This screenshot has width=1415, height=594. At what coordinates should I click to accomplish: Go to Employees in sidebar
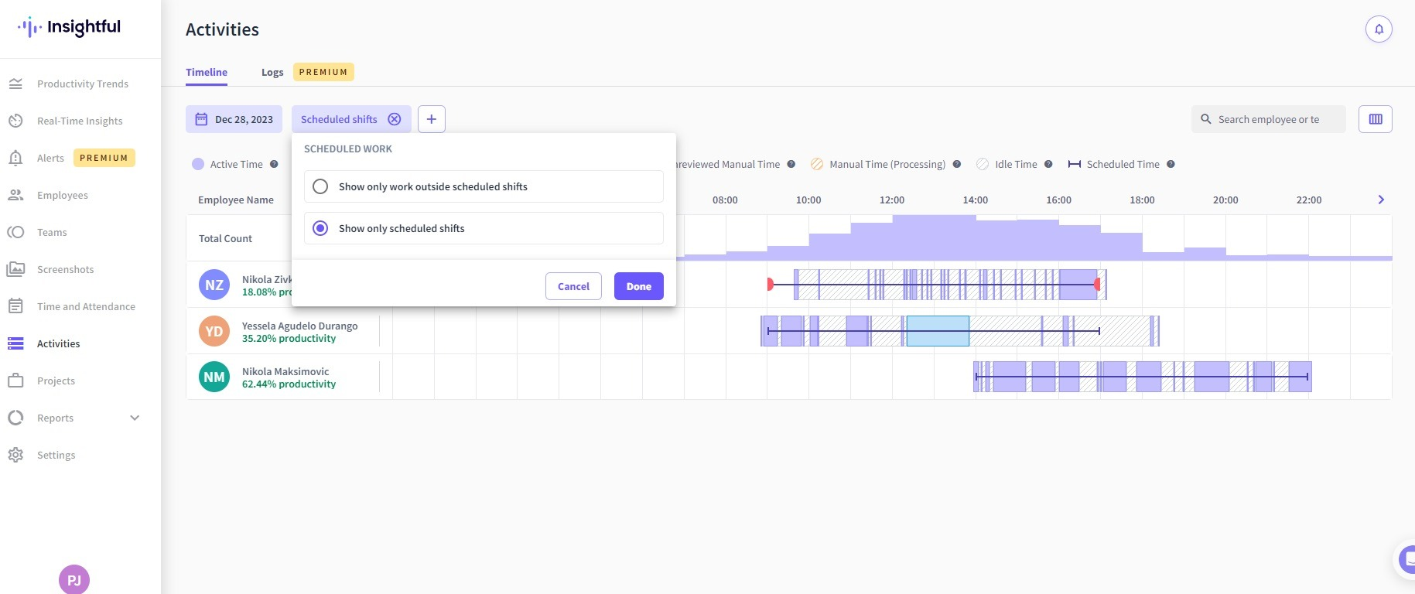(63, 195)
